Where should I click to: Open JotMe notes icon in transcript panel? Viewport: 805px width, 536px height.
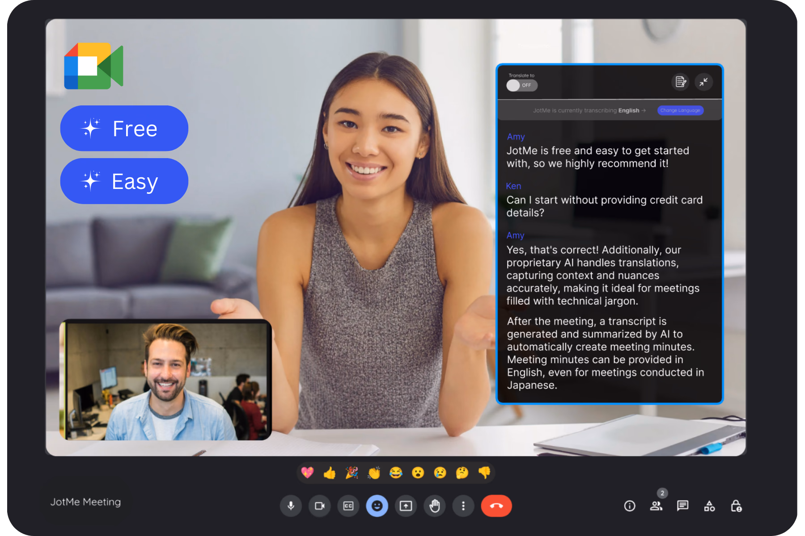(680, 82)
